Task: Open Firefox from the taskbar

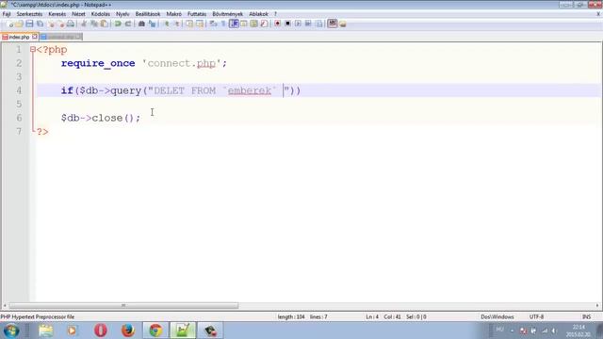Action: pos(128,331)
